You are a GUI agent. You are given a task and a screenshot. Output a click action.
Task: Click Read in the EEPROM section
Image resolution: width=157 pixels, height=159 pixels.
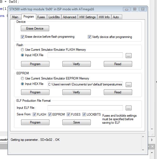pyautogui.click(x=118, y=92)
